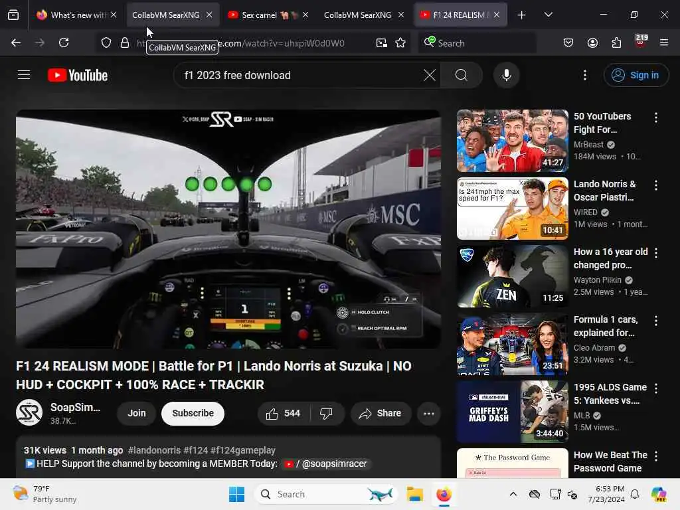Click the main video player
The height and width of the screenshot is (510, 680).
228,229
